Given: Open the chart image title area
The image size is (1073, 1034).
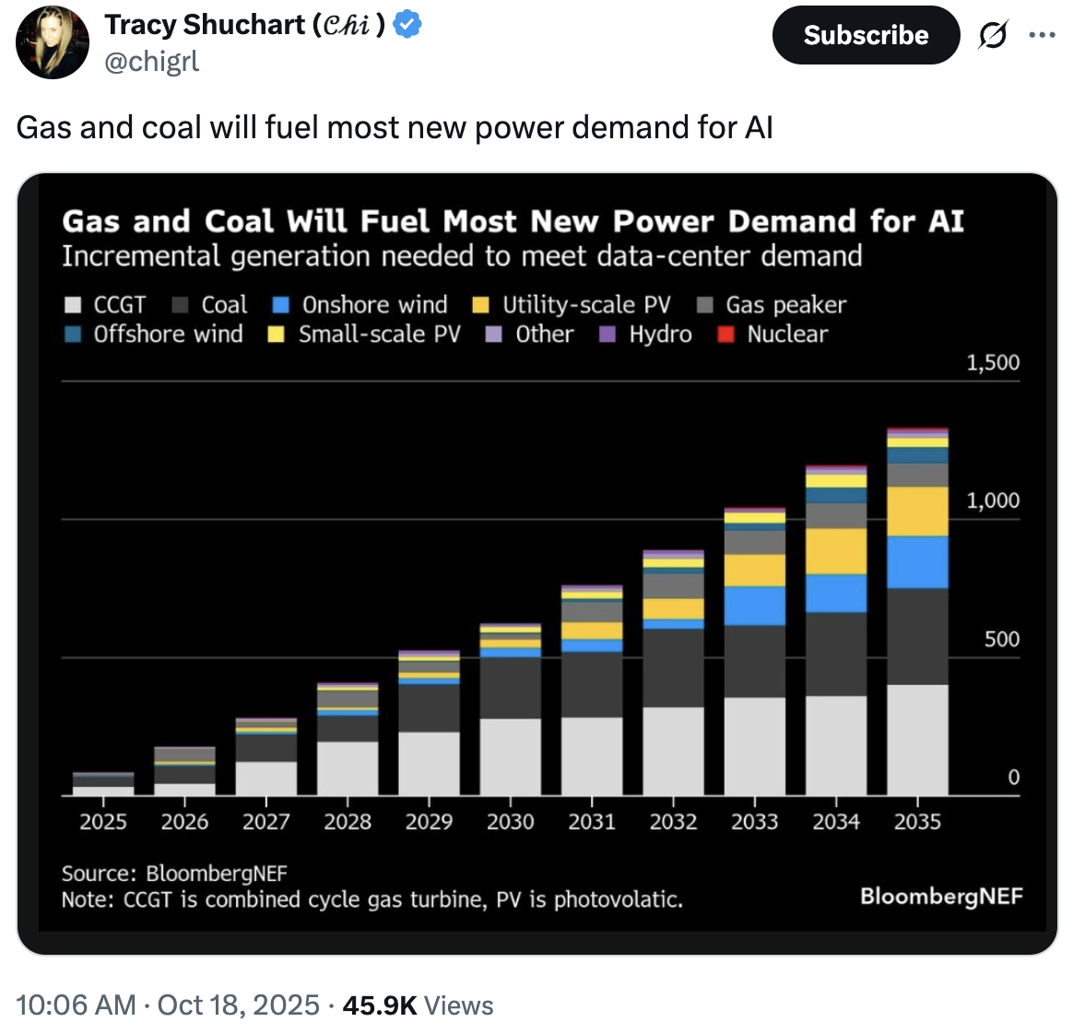Looking at the screenshot, I should click(x=513, y=221).
